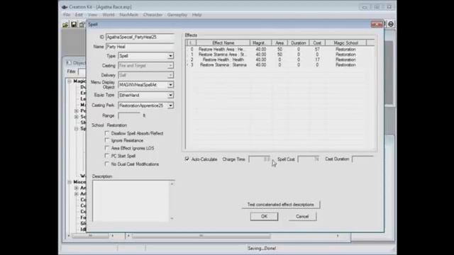
Task: Uncheck the Auto-Calculate checkbox
Action: click(x=187, y=159)
